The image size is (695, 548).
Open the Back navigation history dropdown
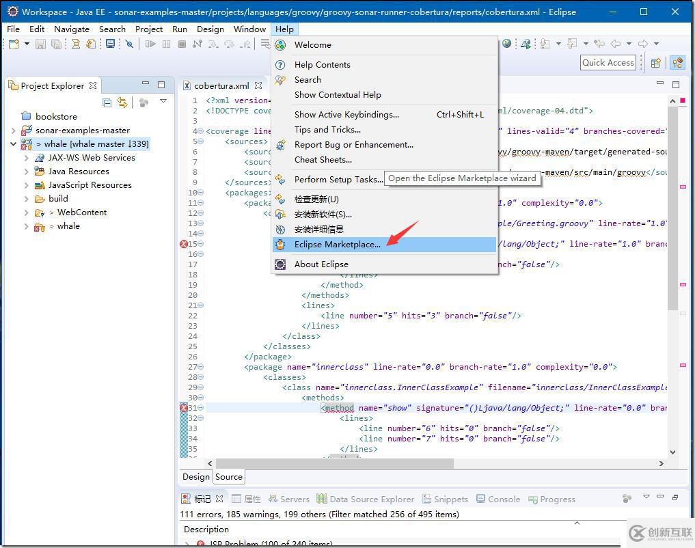point(629,44)
